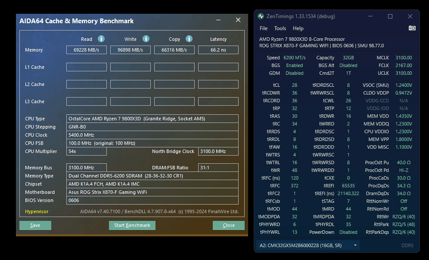Take a screenshot with ZenTimings camera icon

pyautogui.click(x=412, y=28)
